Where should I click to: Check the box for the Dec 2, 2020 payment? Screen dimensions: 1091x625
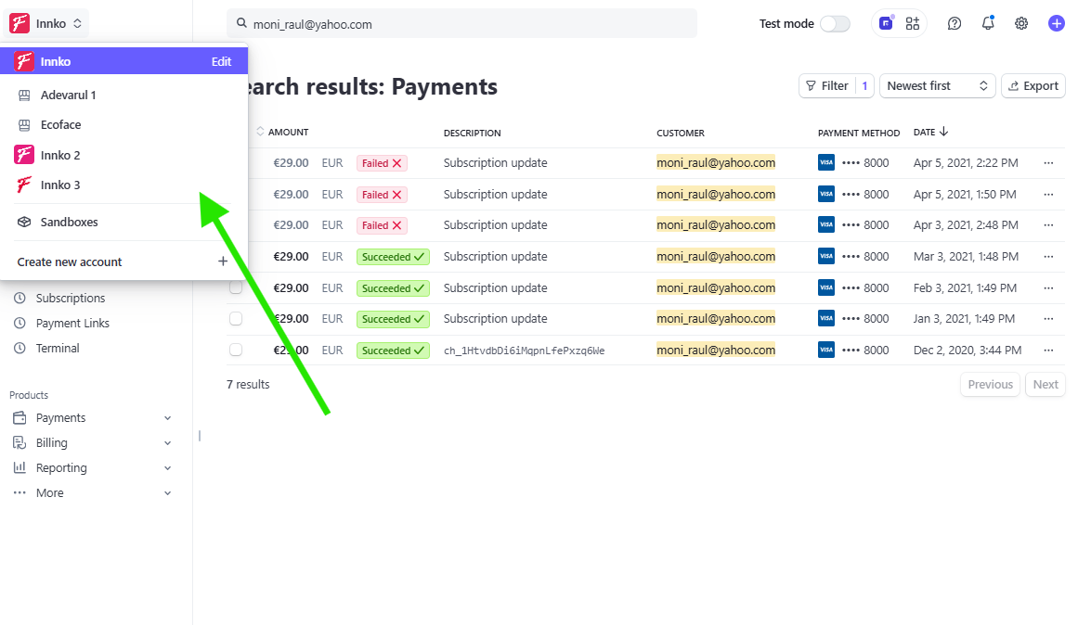point(236,350)
